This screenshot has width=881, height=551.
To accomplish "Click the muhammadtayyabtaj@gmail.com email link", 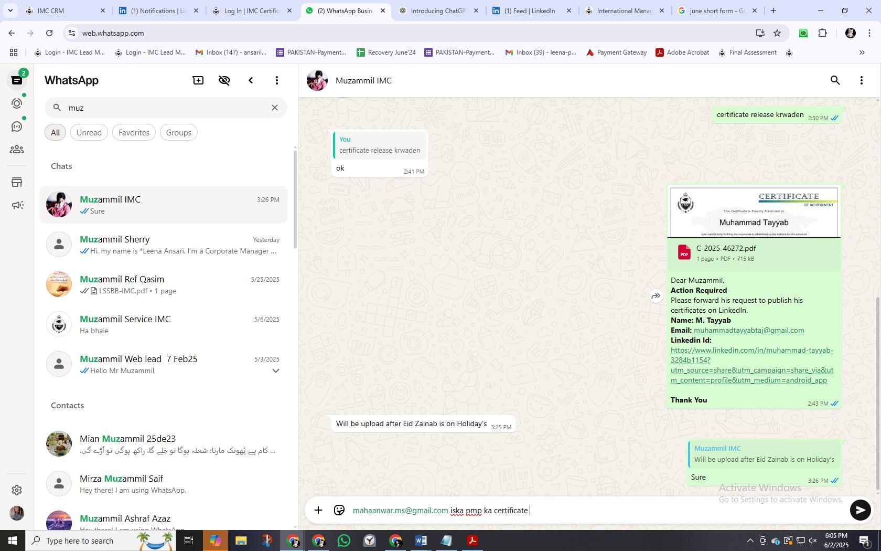I will coord(749,331).
